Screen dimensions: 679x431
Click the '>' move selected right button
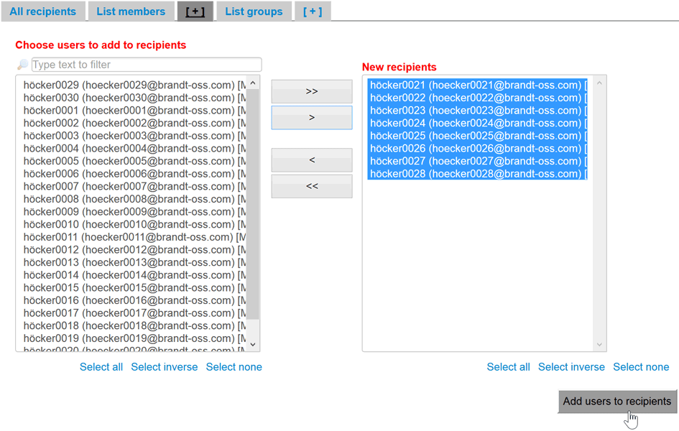pos(311,117)
